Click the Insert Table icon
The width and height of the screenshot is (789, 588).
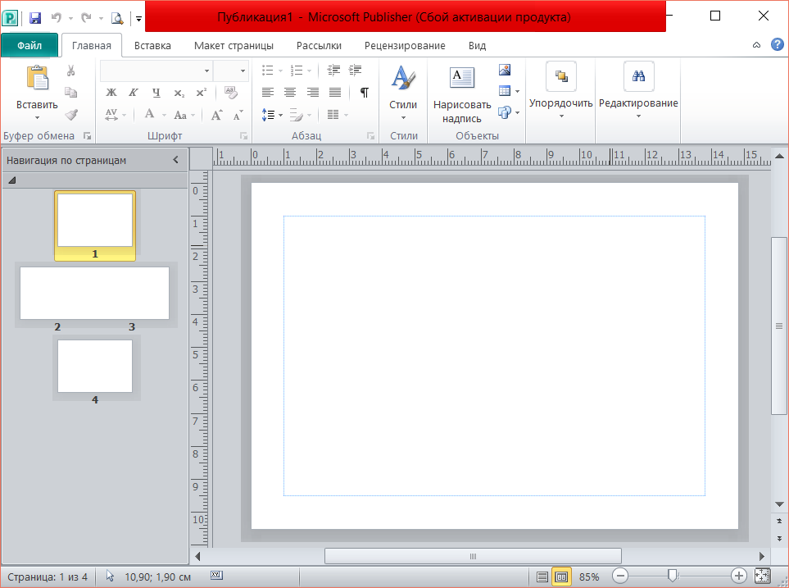coord(505,91)
